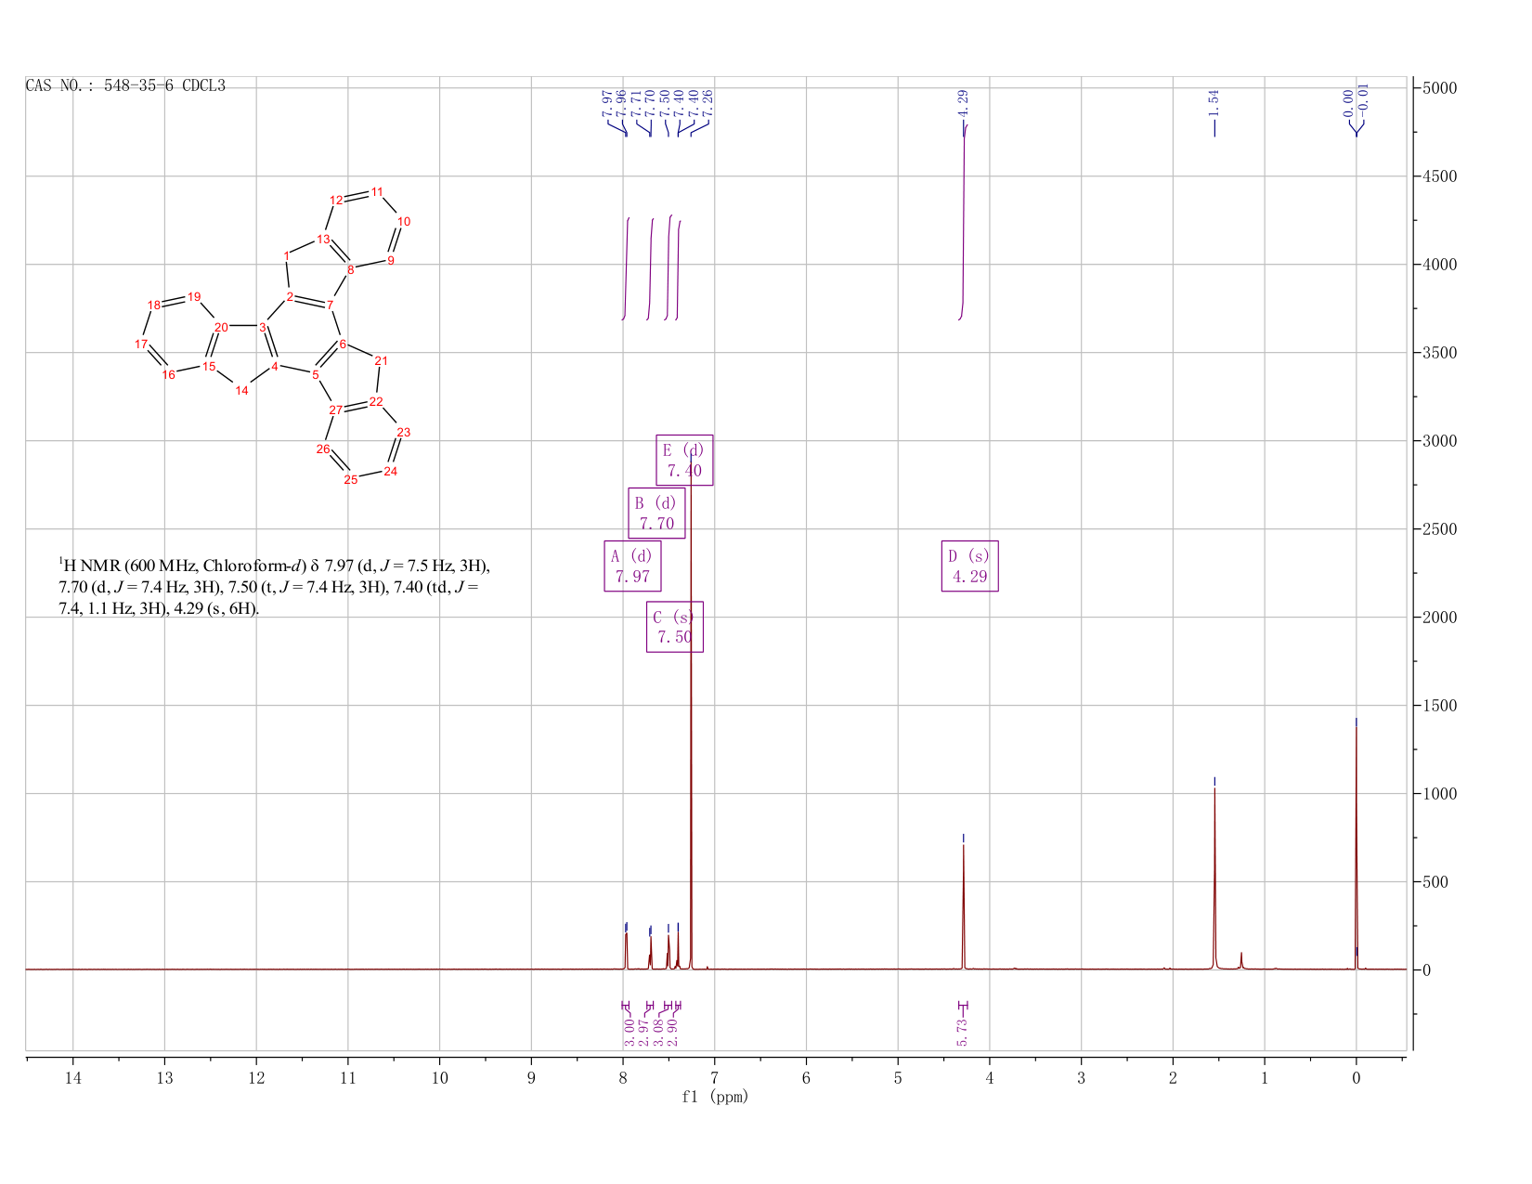Click atom label 20 in the structure
Viewport: 1532px width, 1184px height.
[221, 327]
